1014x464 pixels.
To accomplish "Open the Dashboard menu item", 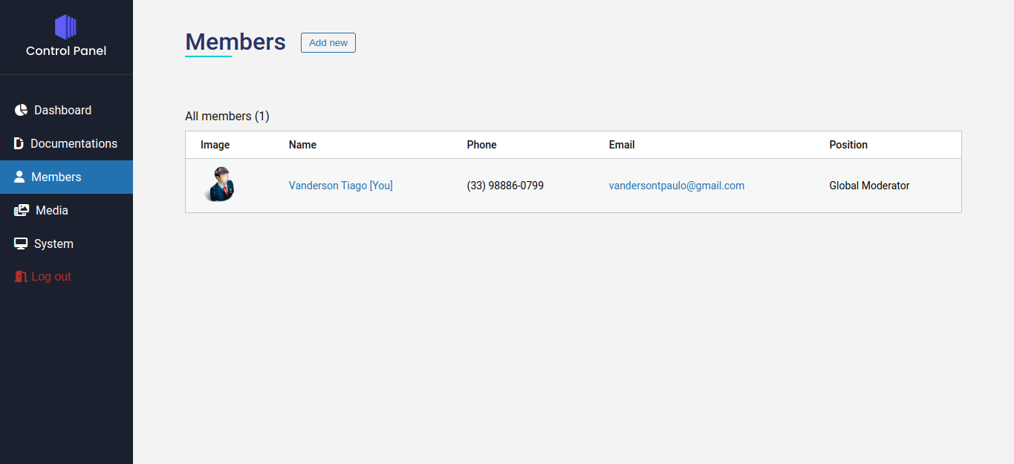I will tap(66, 110).
